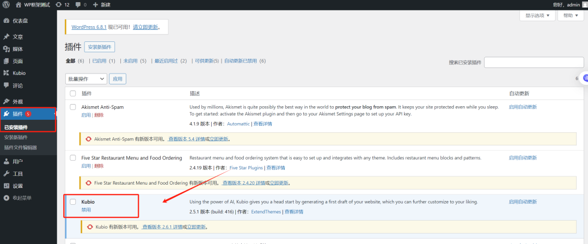
Task: Click 启用 under Five Star Restaurant Menu
Action: pos(86,166)
